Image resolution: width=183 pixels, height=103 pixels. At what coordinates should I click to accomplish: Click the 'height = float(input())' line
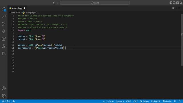[x=31, y=39]
